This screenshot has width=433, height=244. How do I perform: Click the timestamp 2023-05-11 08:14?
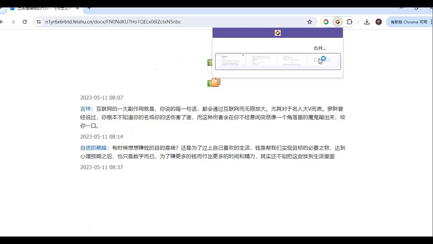(101, 137)
